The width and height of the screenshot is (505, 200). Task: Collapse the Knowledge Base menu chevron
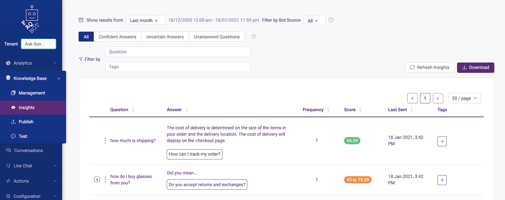coord(59,78)
